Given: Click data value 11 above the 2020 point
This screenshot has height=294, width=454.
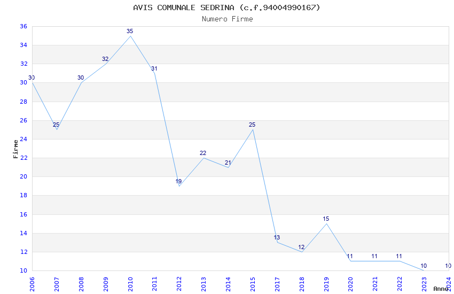Looking at the screenshot, I should [350, 257].
